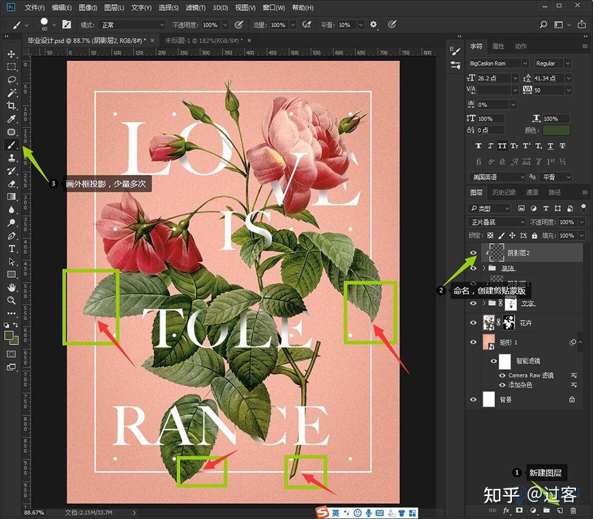593x519 pixels.
Task: Select the Clone Stamp tool
Action: point(12,157)
